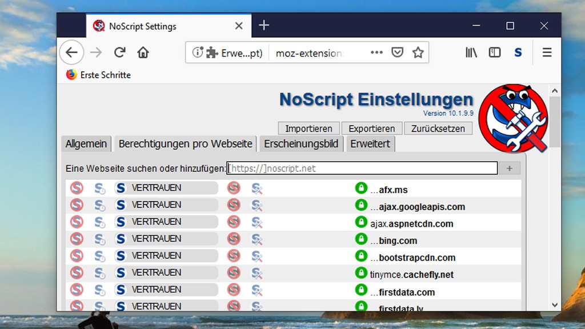
Task: Add website with the plus button
Action: [x=509, y=168]
